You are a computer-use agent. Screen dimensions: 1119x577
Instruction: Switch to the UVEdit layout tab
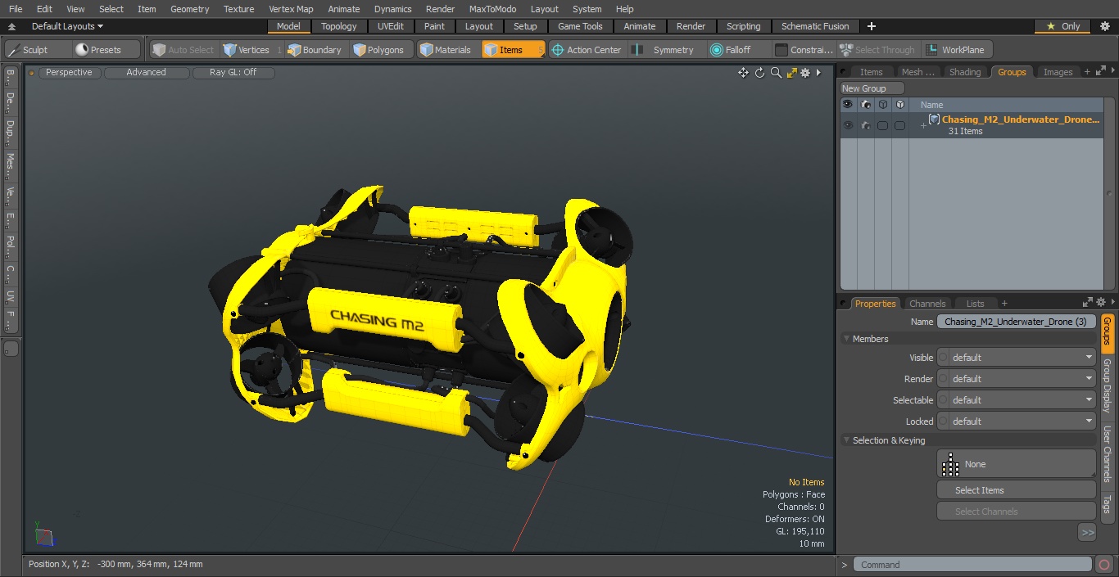[x=391, y=26]
